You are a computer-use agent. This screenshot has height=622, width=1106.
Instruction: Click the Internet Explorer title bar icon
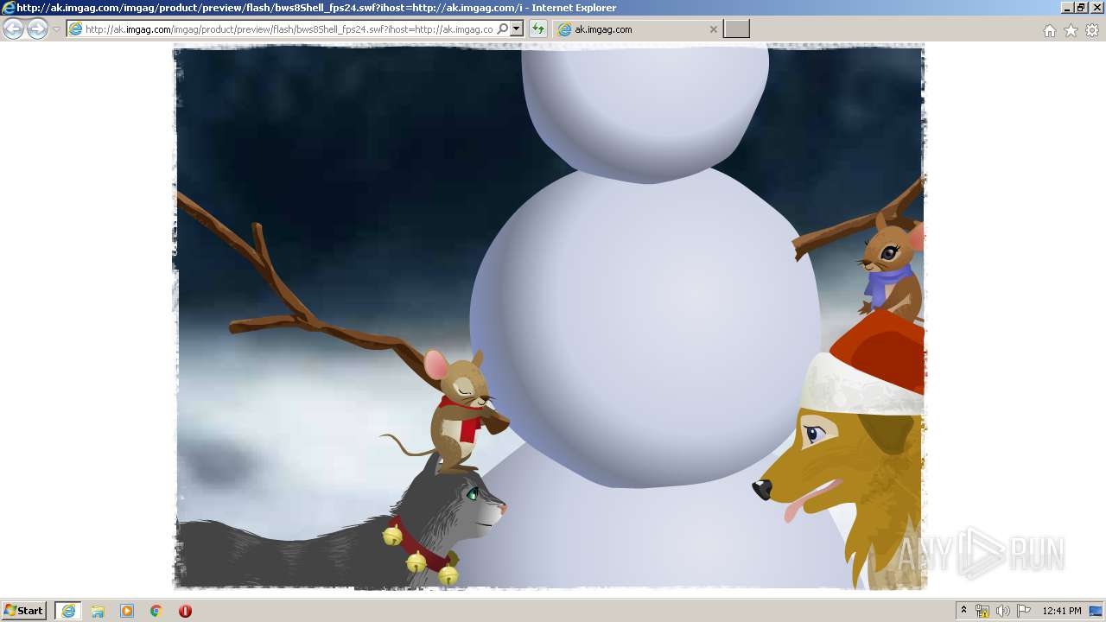click(9, 8)
